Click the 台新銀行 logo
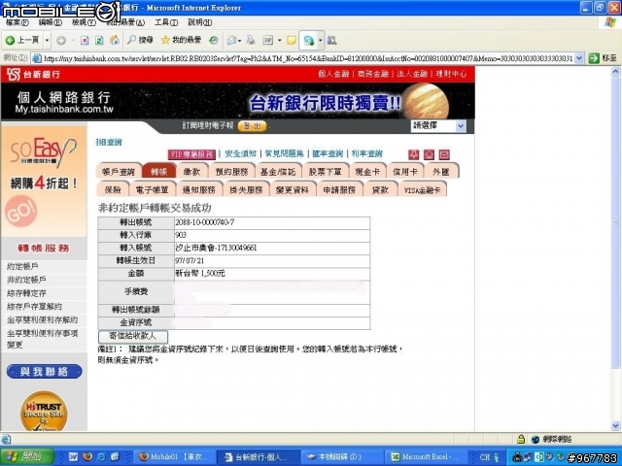The image size is (622, 466). click(x=34, y=74)
